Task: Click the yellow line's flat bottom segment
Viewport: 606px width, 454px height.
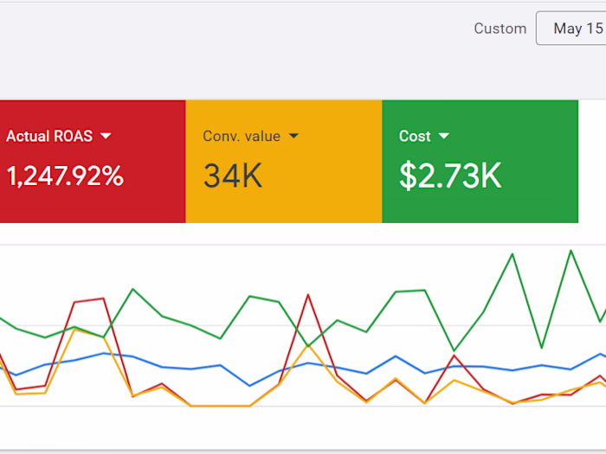Action: (x=220, y=406)
